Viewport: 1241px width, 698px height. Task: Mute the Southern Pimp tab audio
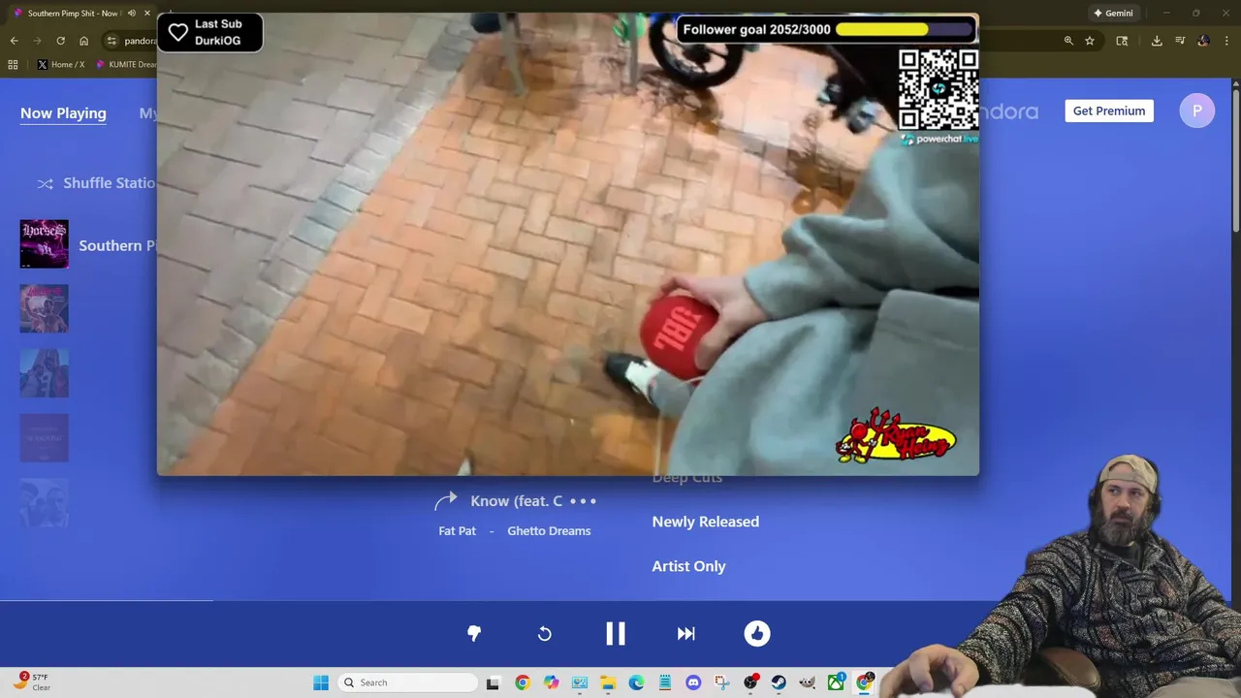pyautogui.click(x=132, y=14)
